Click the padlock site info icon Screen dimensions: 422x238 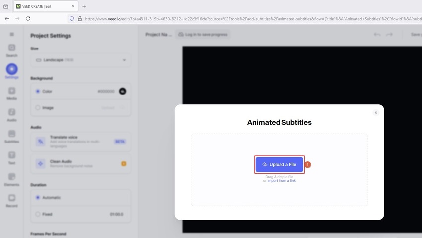[80, 19]
